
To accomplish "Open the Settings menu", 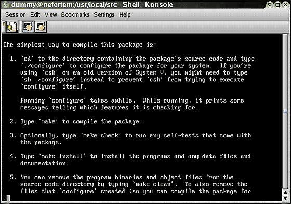I will point(104,14).
